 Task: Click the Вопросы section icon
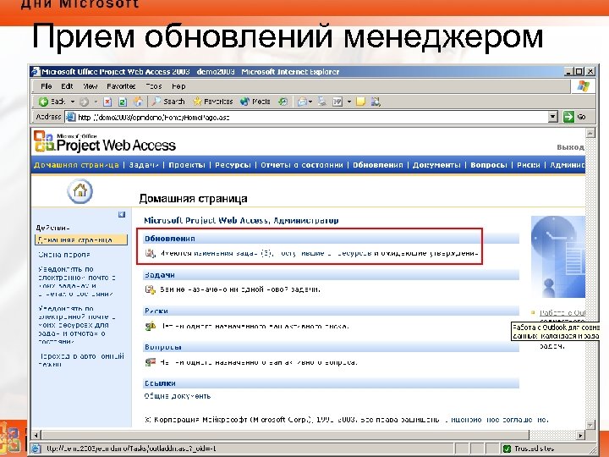click(x=150, y=362)
